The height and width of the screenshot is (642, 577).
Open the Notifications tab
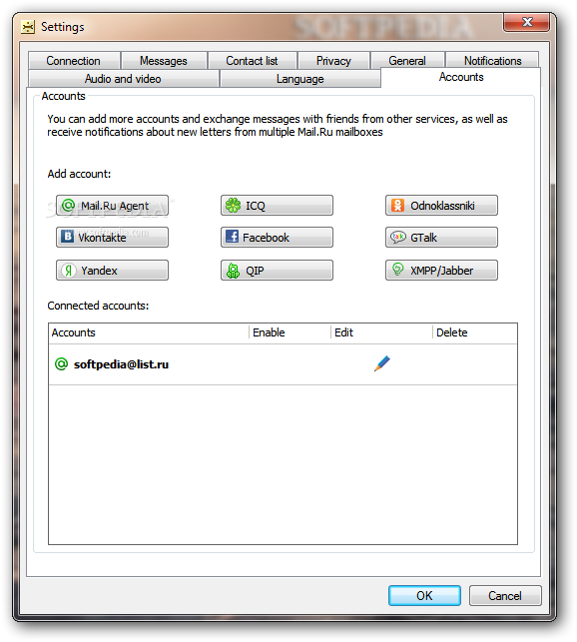click(492, 61)
